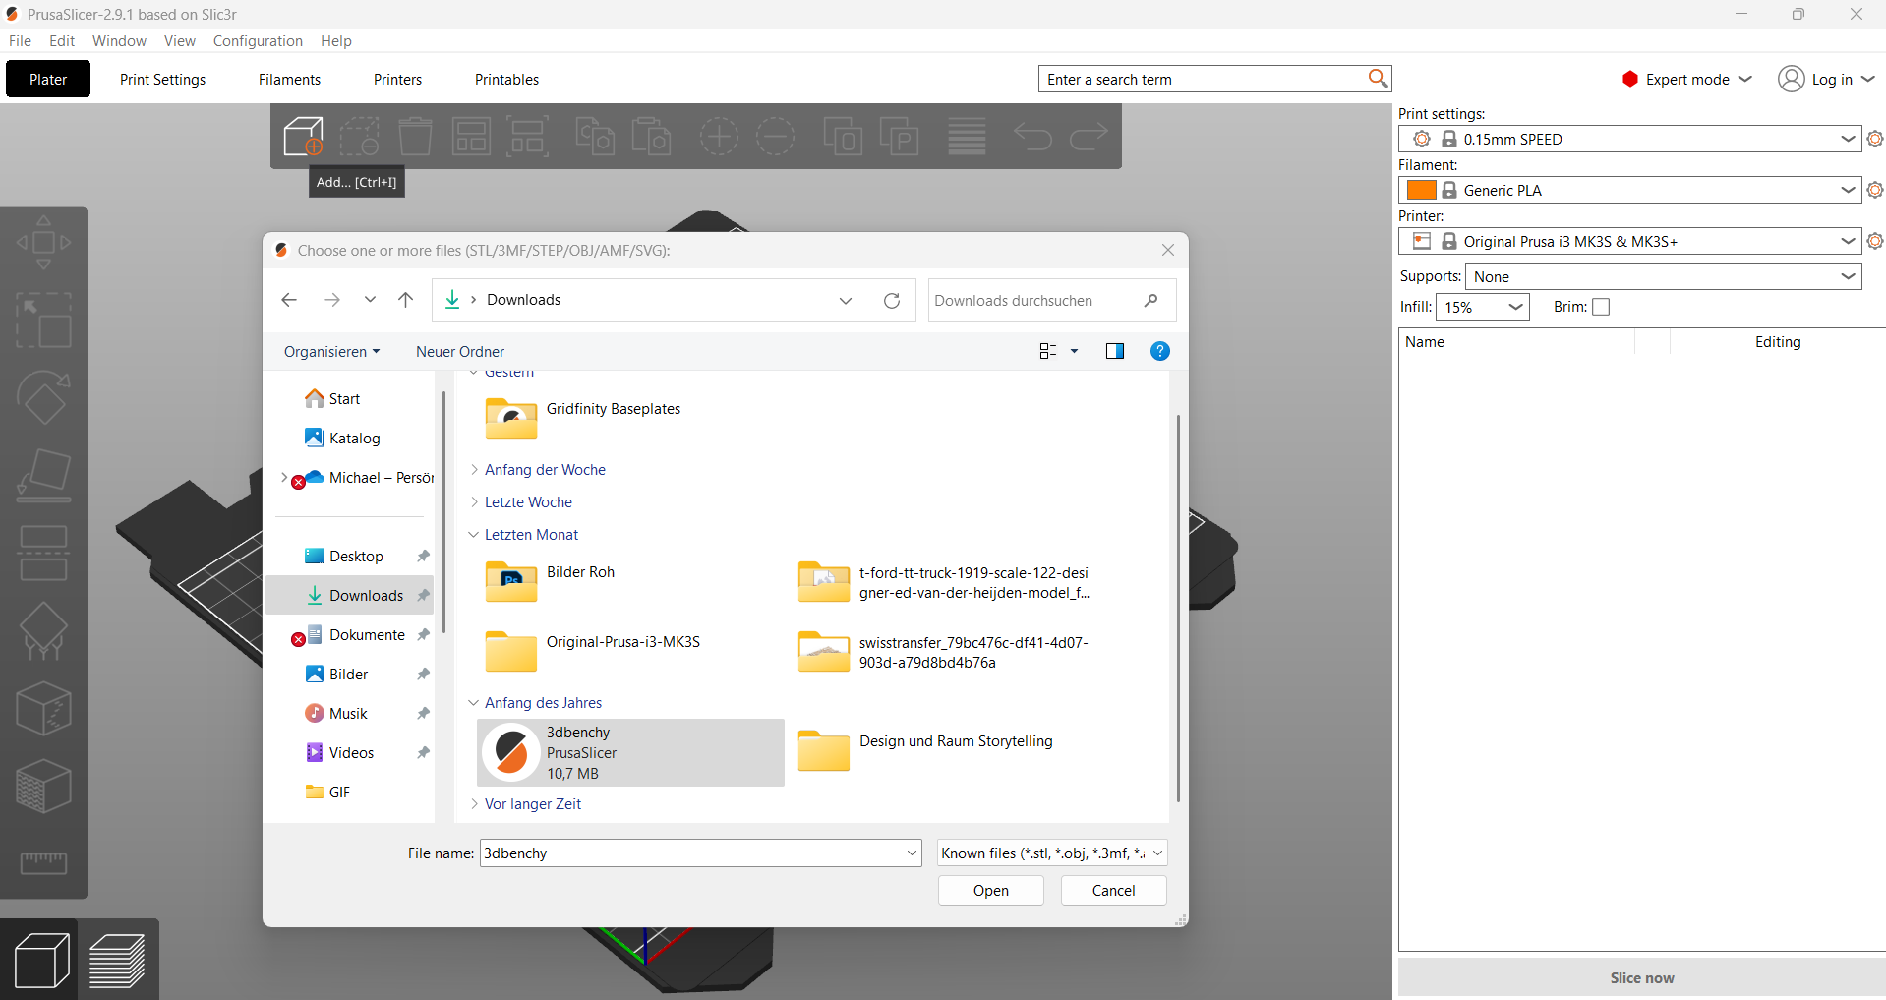Open the Measure ruler tool

43,863
